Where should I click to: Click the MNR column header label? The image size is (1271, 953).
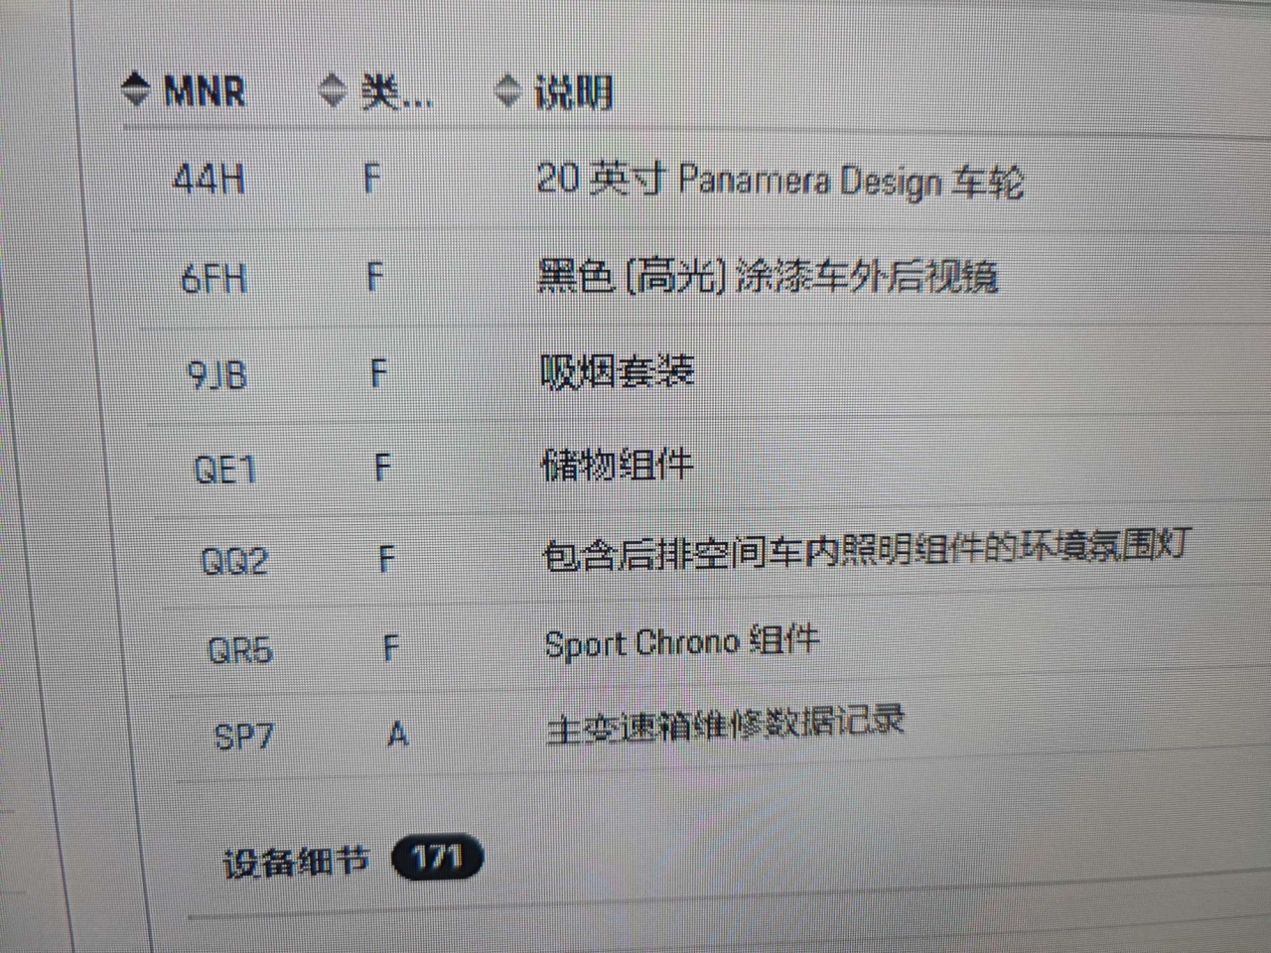(x=204, y=91)
